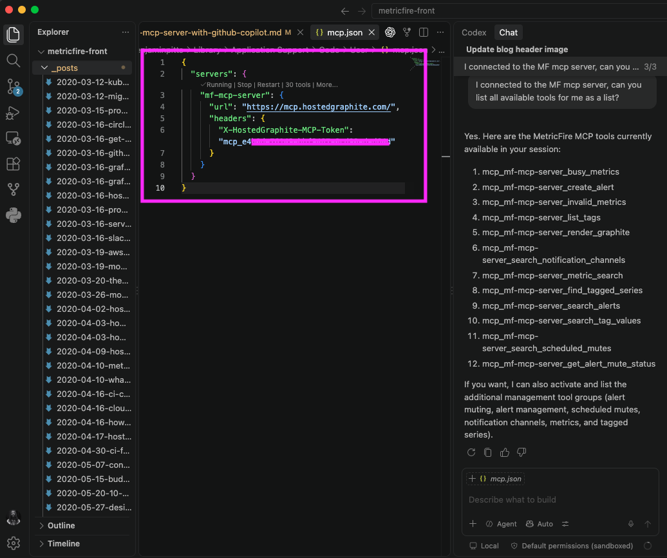This screenshot has height=558, width=667.
Task: Open file 2020-04-16-clou... in explorer
Action: pyautogui.click(x=88, y=408)
